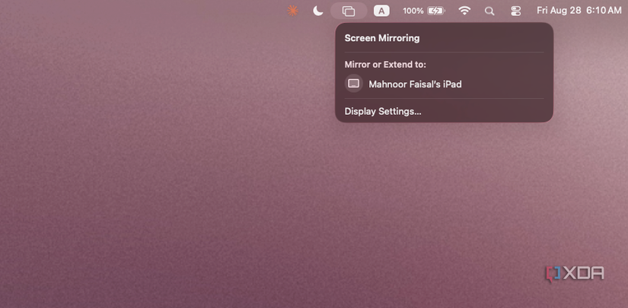
Task: Close the Screen Mirroring menu bar icon
Action: pyautogui.click(x=349, y=11)
